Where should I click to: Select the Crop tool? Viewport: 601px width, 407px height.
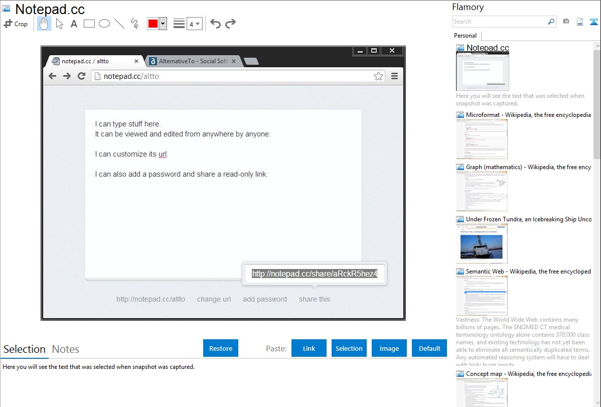[x=16, y=24]
